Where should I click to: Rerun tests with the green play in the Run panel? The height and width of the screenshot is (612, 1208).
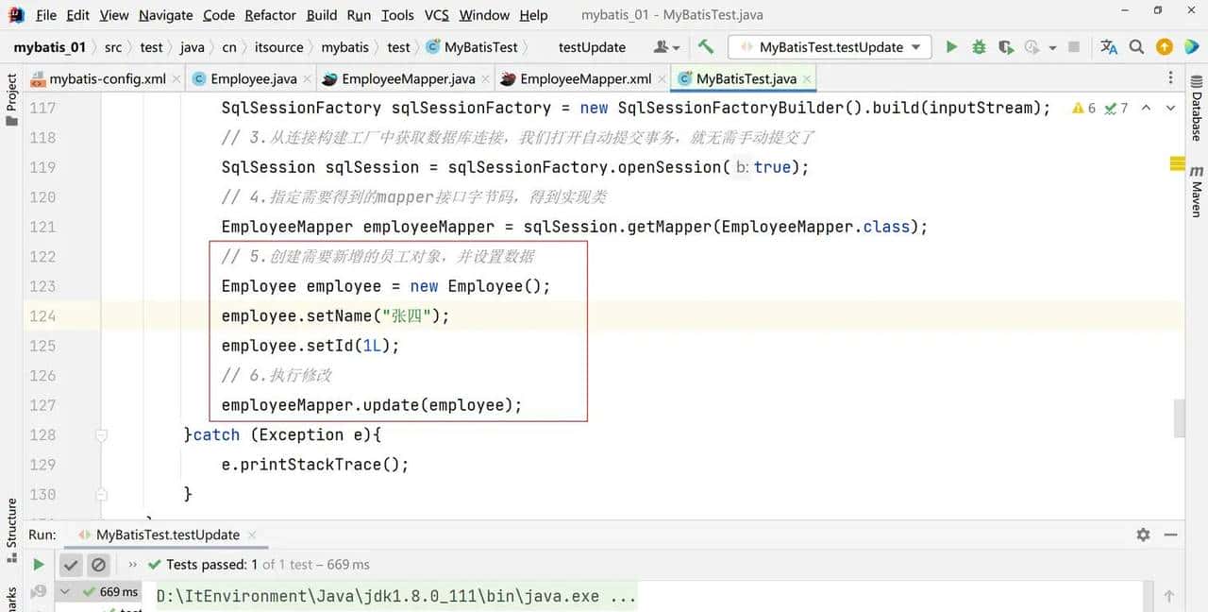(39, 565)
